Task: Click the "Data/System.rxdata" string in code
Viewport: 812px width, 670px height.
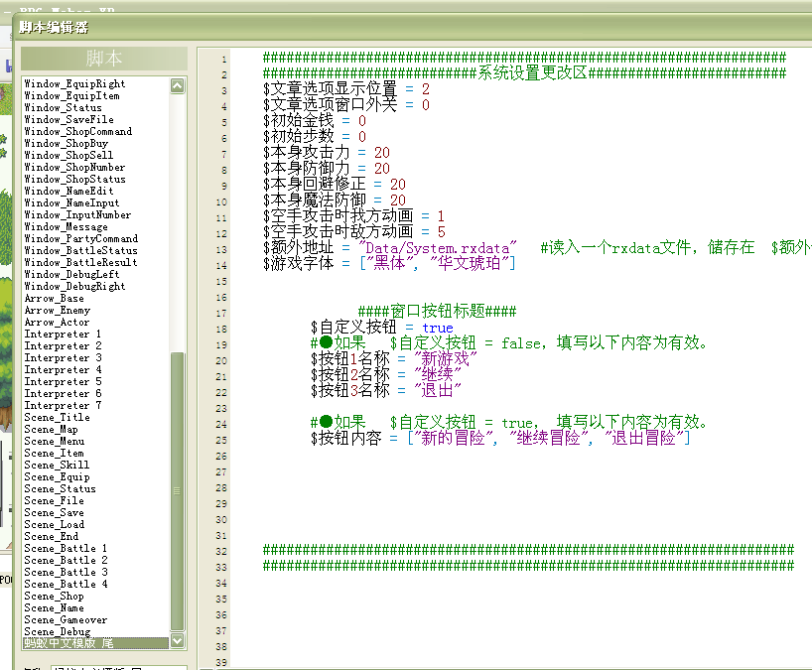Action: coord(438,248)
